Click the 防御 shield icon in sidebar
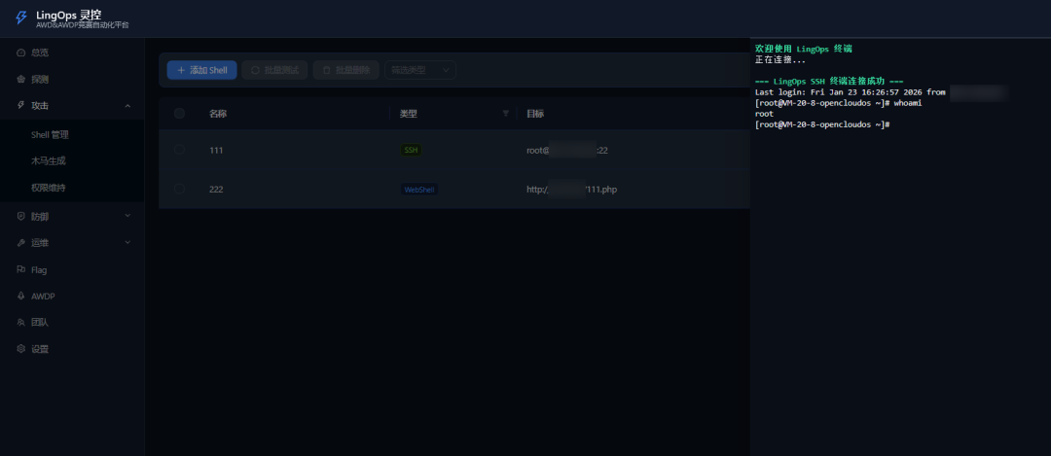The image size is (1051, 456). (x=21, y=216)
